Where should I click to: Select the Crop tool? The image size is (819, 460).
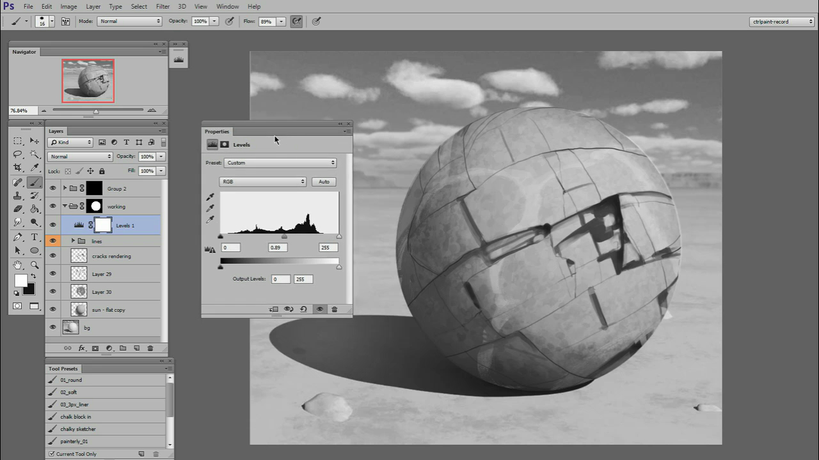click(18, 168)
